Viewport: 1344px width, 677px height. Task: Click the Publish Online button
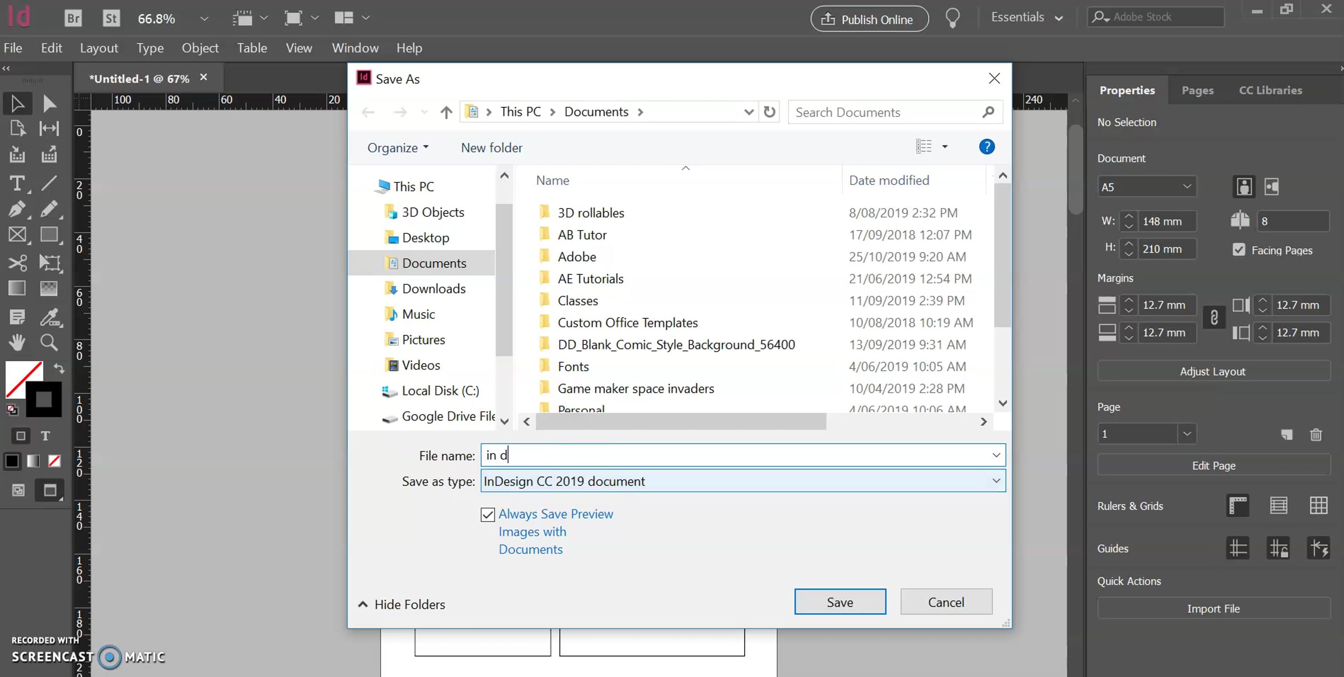pos(869,19)
